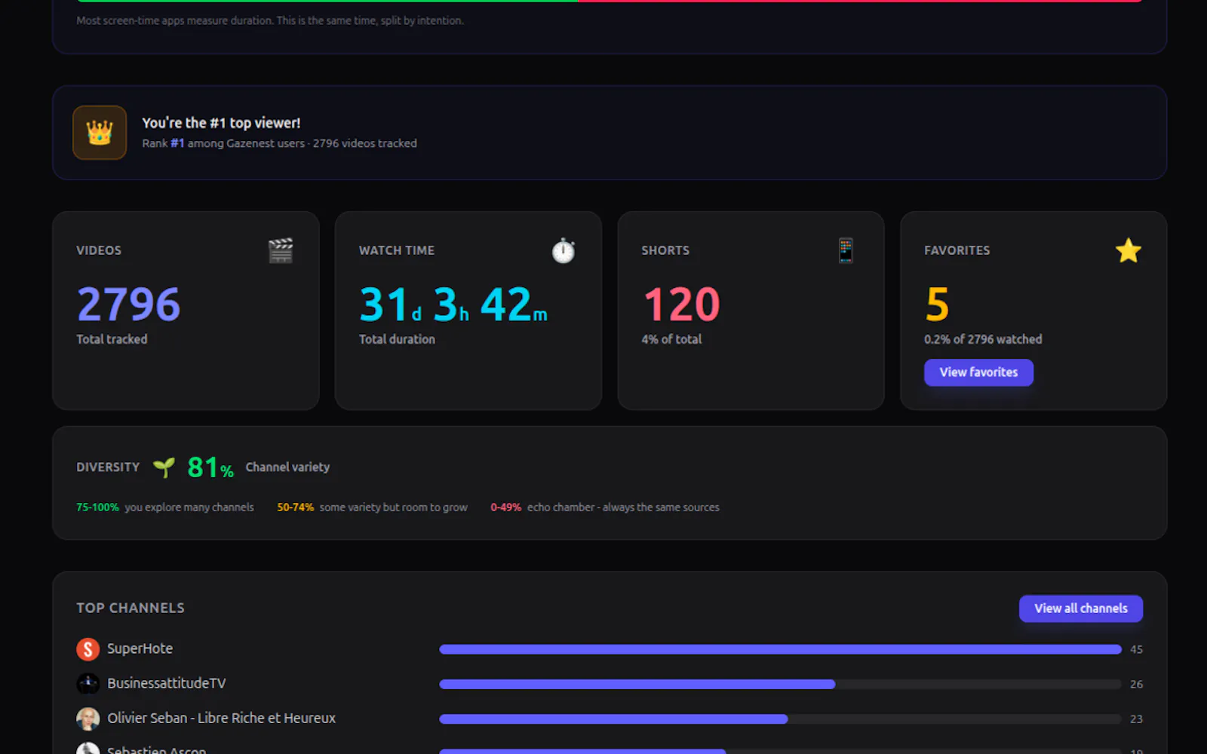Viewport: 1207px width, 754px height.
Task: Click Olivier Seban - Libre Riche et Heureux
Action: (221, 718)
